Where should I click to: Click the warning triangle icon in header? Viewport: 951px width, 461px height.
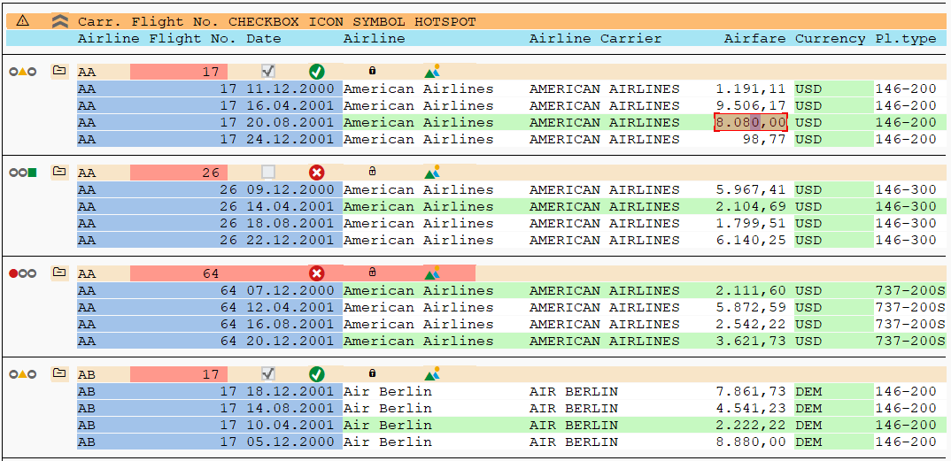tap(22, 20)
